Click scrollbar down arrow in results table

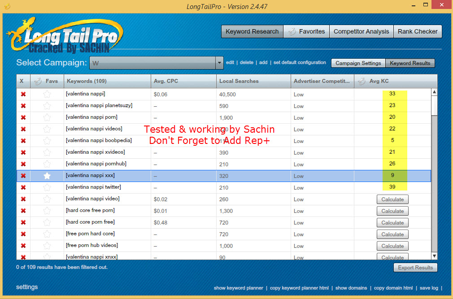click(x=434, y=256)
